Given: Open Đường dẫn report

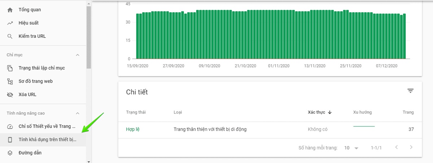Looking at the screenshot, I should pyautogui.click(x=30, y=153).
